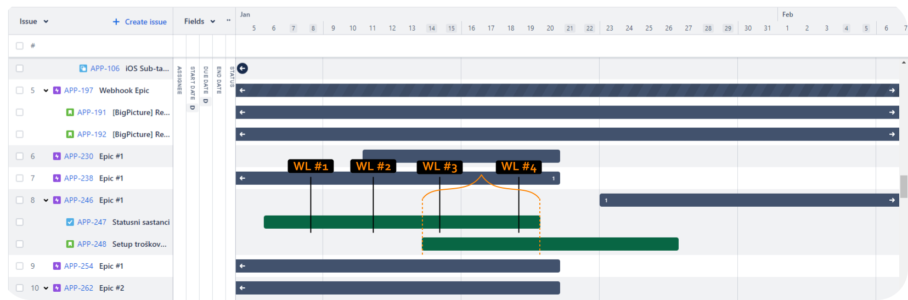
Task: Click the plus icon beside Create issue
Action: tap(116, 22)
